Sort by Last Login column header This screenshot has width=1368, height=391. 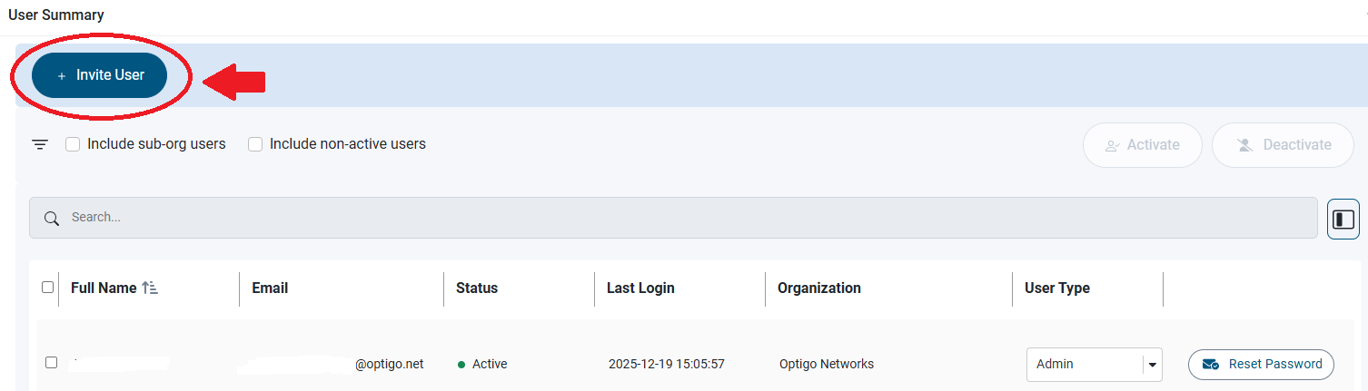[640, 288]
